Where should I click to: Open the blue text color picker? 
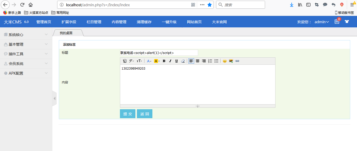coord(149,61)
